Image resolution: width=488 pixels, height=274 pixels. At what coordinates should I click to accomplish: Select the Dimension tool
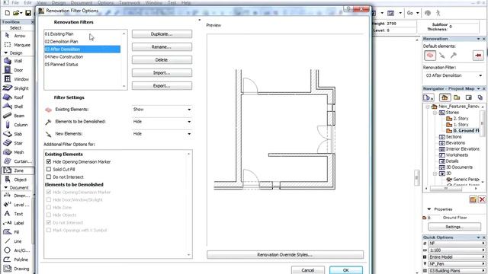pos(16,196)
